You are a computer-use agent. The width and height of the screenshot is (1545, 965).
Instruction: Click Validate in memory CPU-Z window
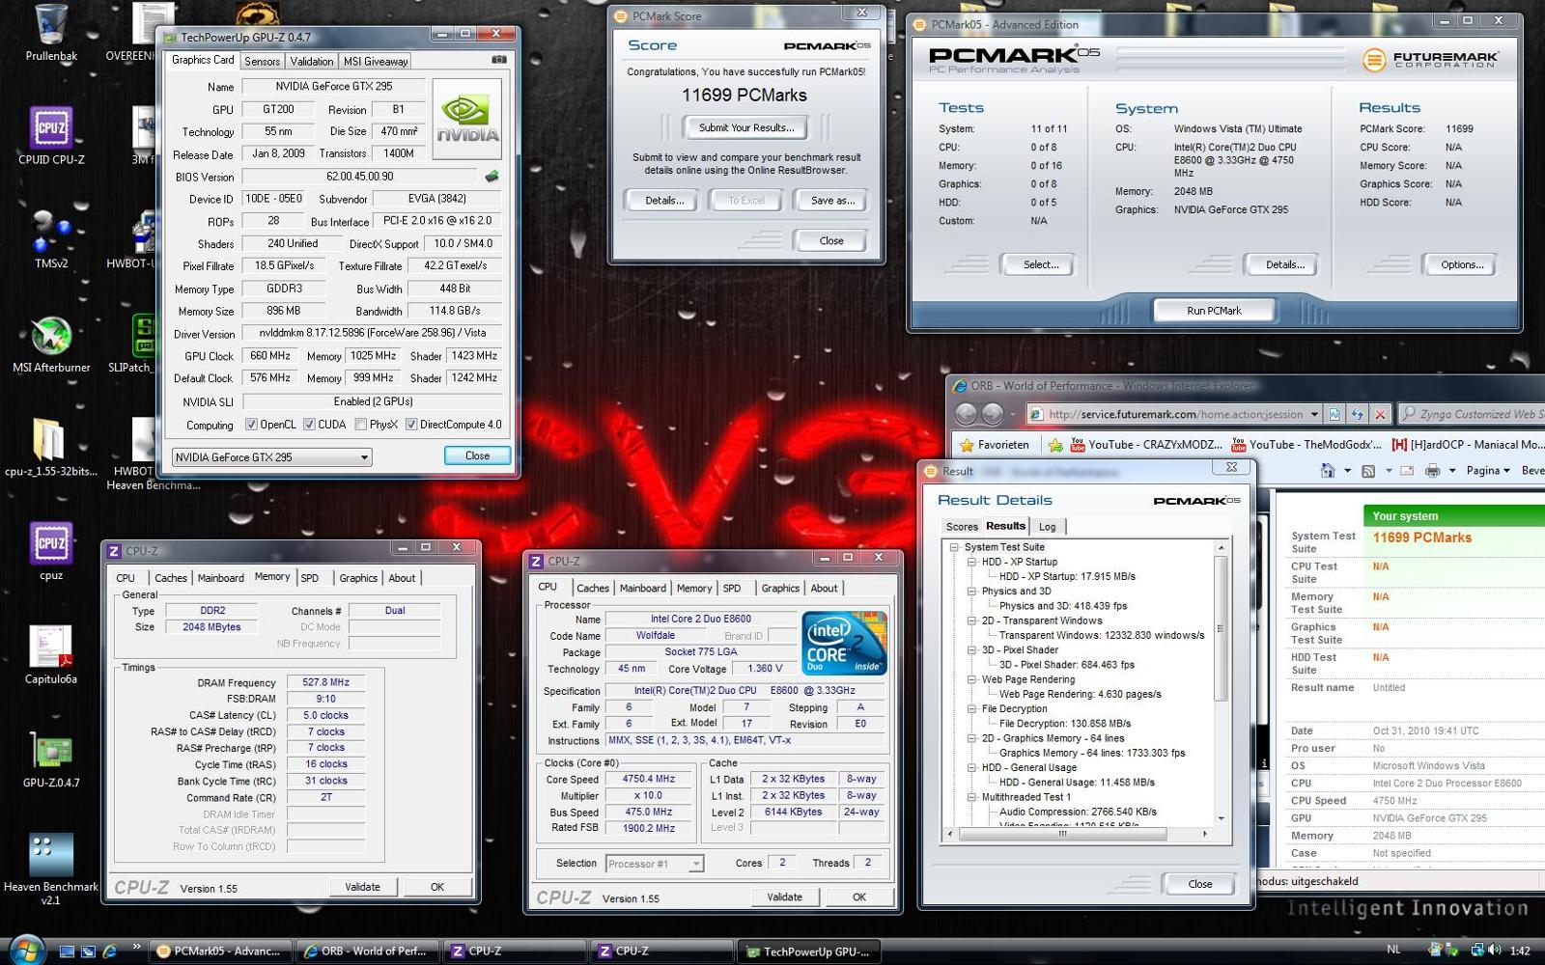[362, 887]
